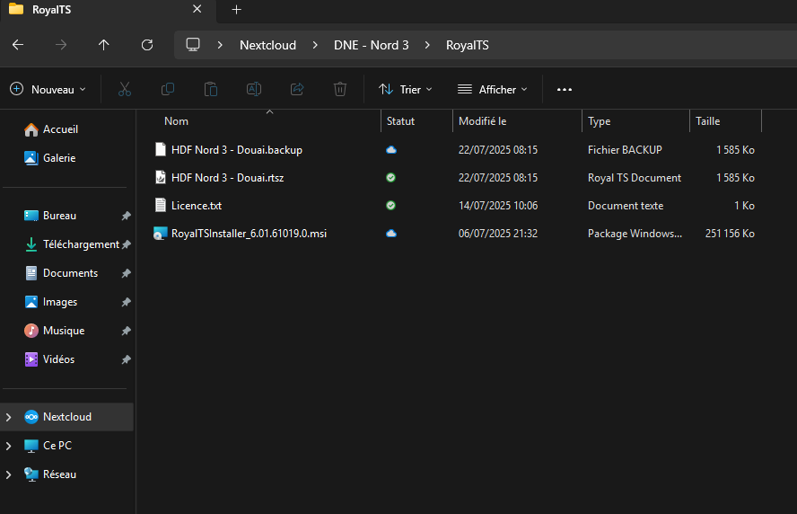Click the delete trash icon

coord(340,90)
